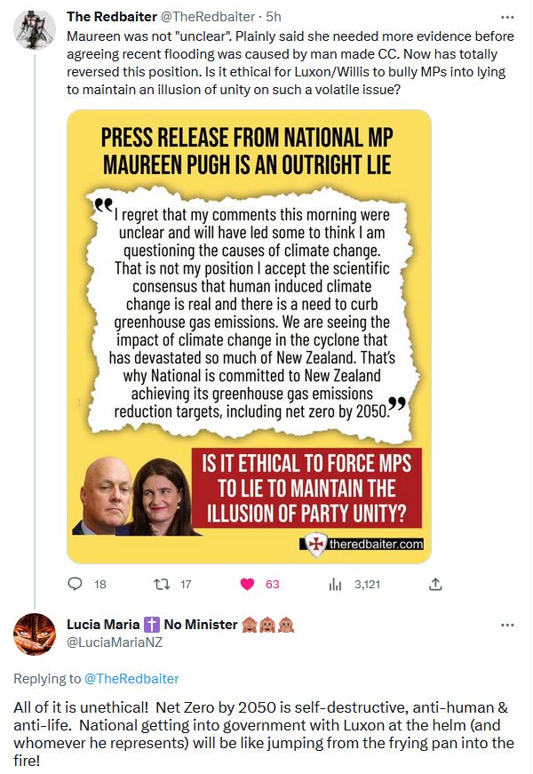
Task: Open The Redbaiter's profile picture
Action: click(x=36, y=31)
